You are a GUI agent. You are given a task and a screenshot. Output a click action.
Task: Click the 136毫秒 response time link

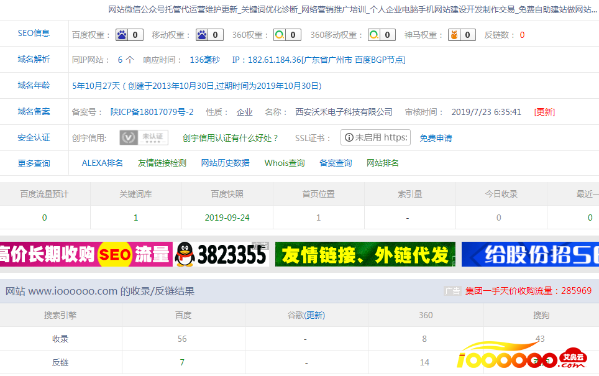click(x=205, y=60)
